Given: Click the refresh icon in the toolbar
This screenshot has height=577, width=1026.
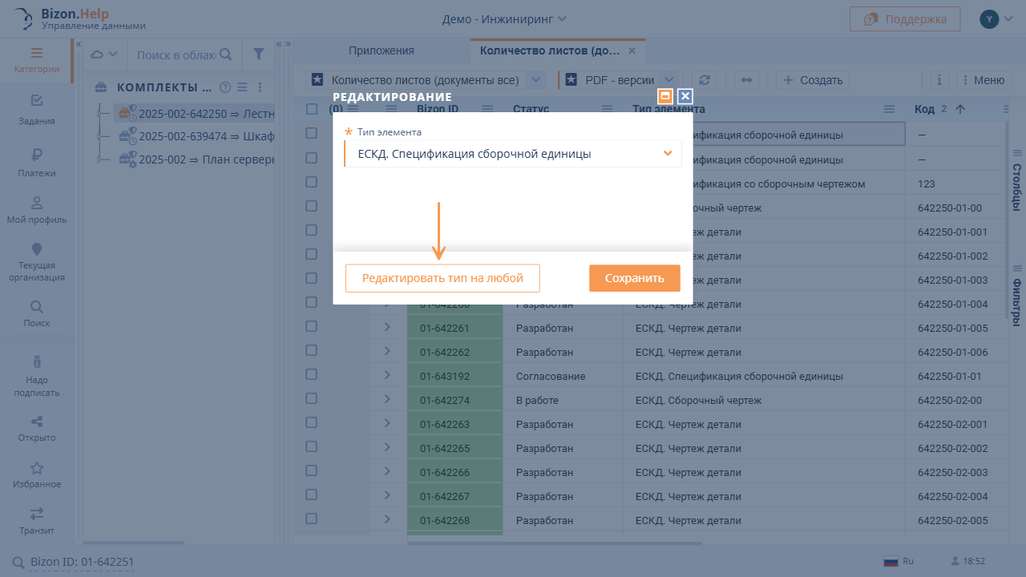Looking at the screenshot, I should point(705,80).
